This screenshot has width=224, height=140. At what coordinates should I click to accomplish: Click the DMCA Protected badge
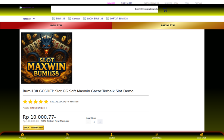pos(33,128)
